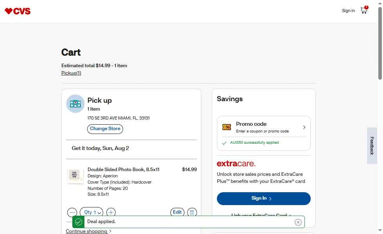Jump to the Pickup(1) section link
The height and width of the screenshot is (234, 383).
pos(71,73)
